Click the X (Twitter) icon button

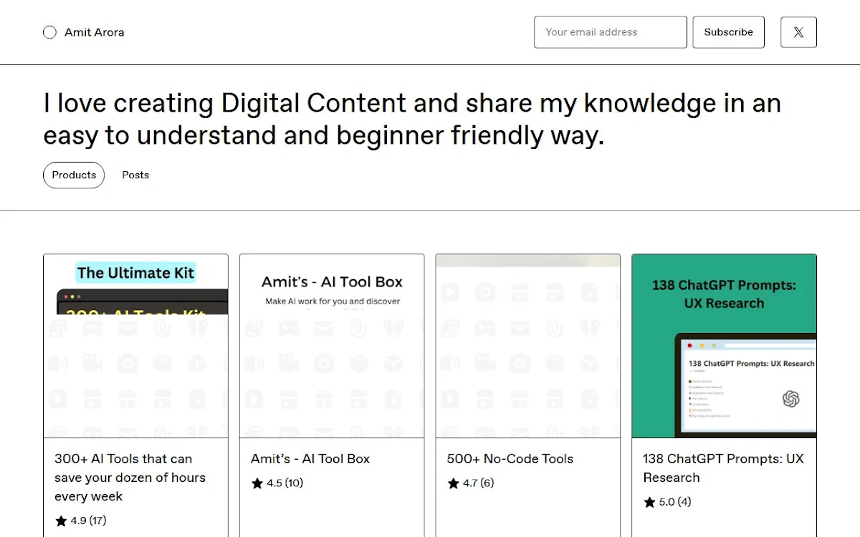[798, 32]
